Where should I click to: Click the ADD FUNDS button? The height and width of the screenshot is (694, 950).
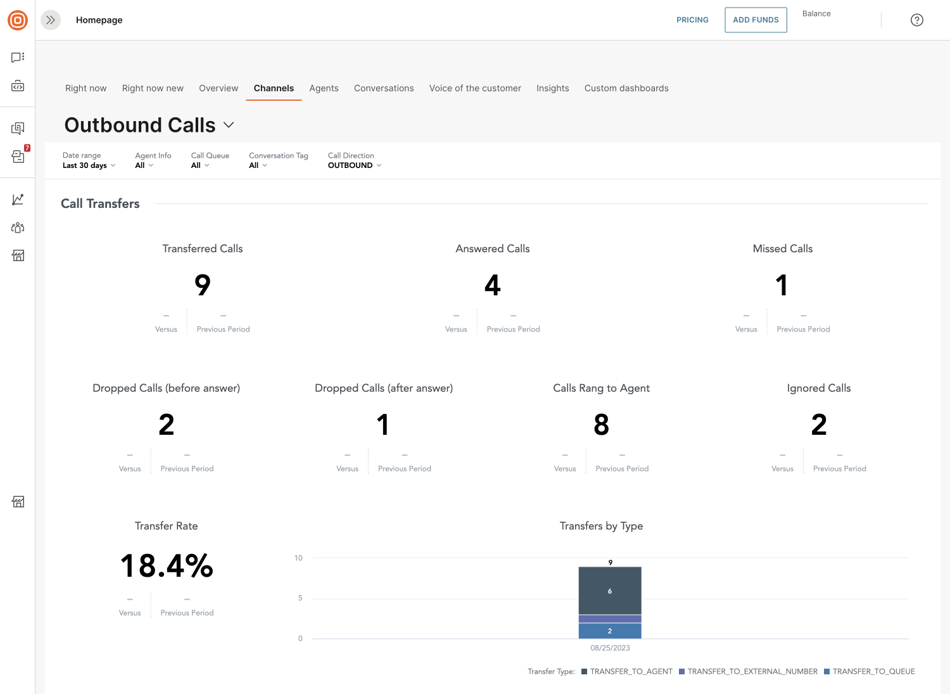pos(756,20)
